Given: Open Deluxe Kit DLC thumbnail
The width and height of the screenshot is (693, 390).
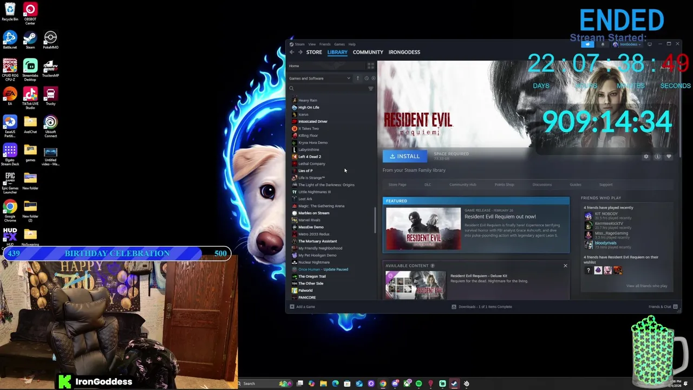Looking at the screenshot, I should 415,285.
